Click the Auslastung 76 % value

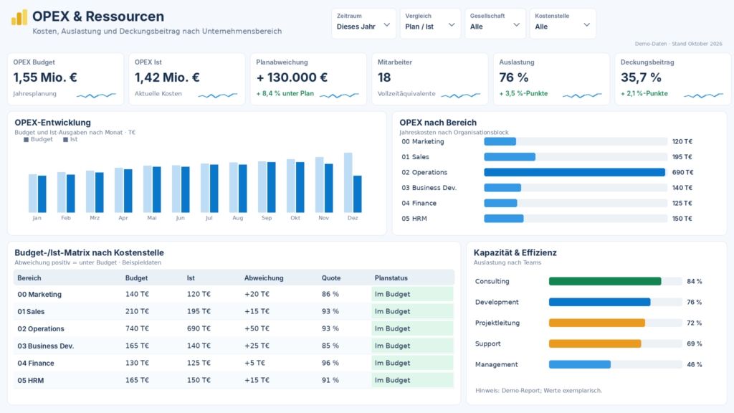[x=513, y=77]
